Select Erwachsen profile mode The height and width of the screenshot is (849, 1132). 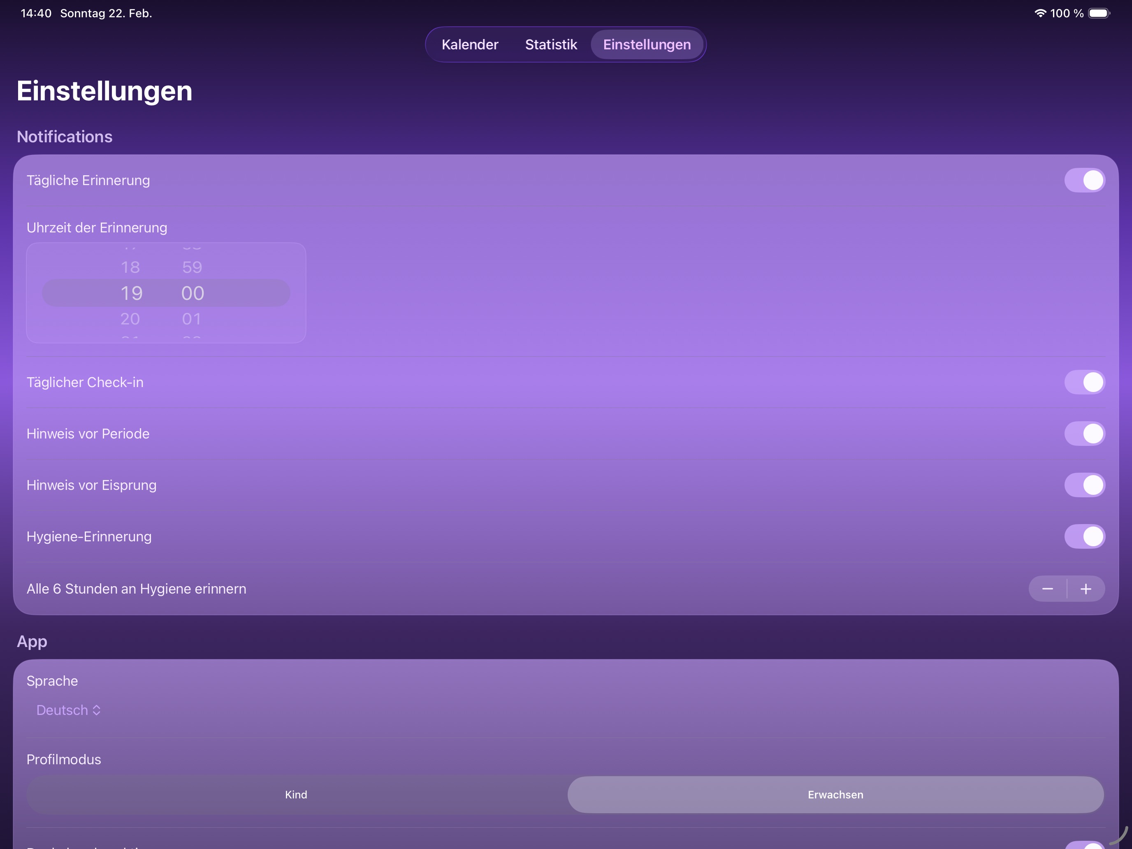point(835,794)
